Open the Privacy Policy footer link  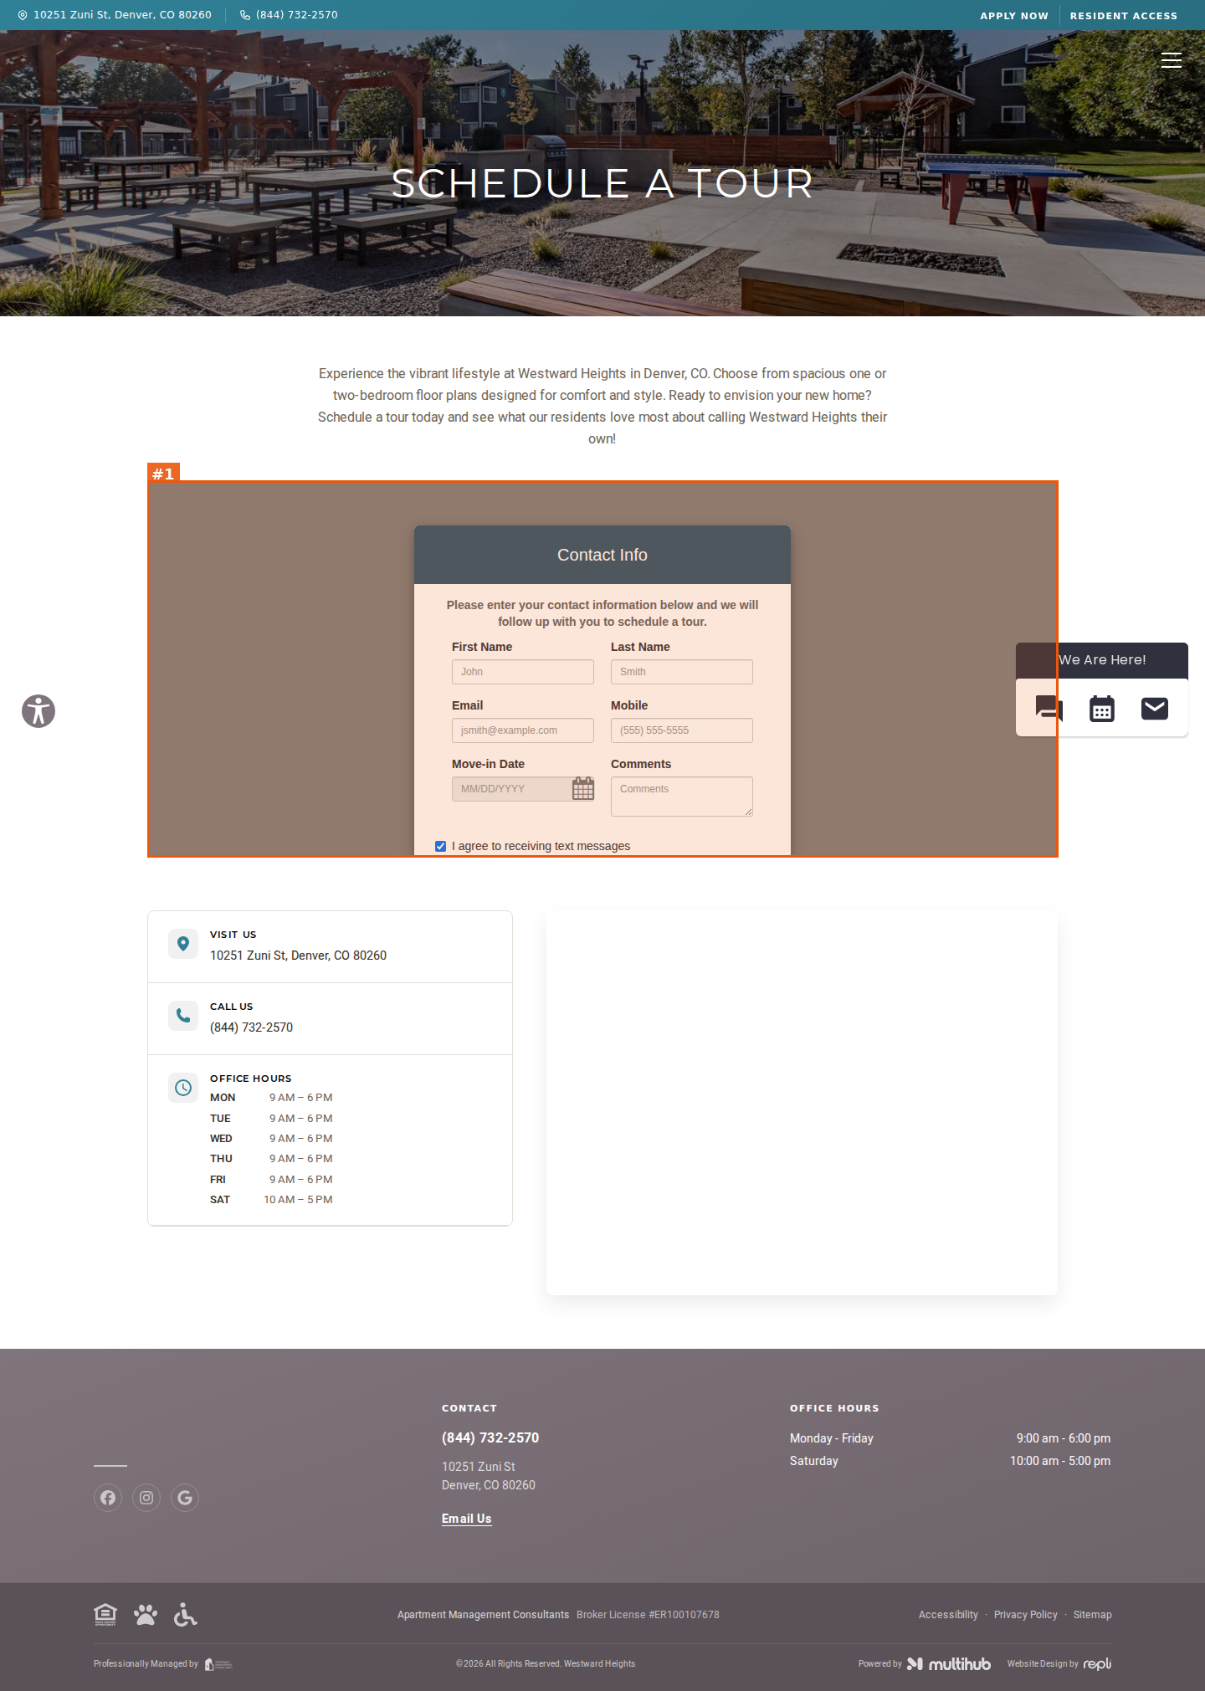pyautogui.click(x=1026, y=1615)
